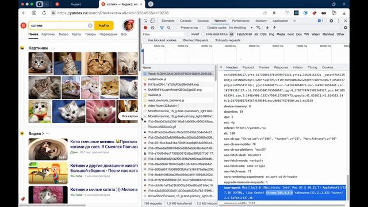This screenshot has width=368, height=207.
Task: Export HAR file download arrow
Action: pyautogui.click(x=274, y=28)
